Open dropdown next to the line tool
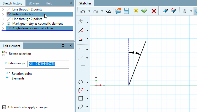Image resolution: width=197 pixels, height=112 pixels. tap(87, 58)
